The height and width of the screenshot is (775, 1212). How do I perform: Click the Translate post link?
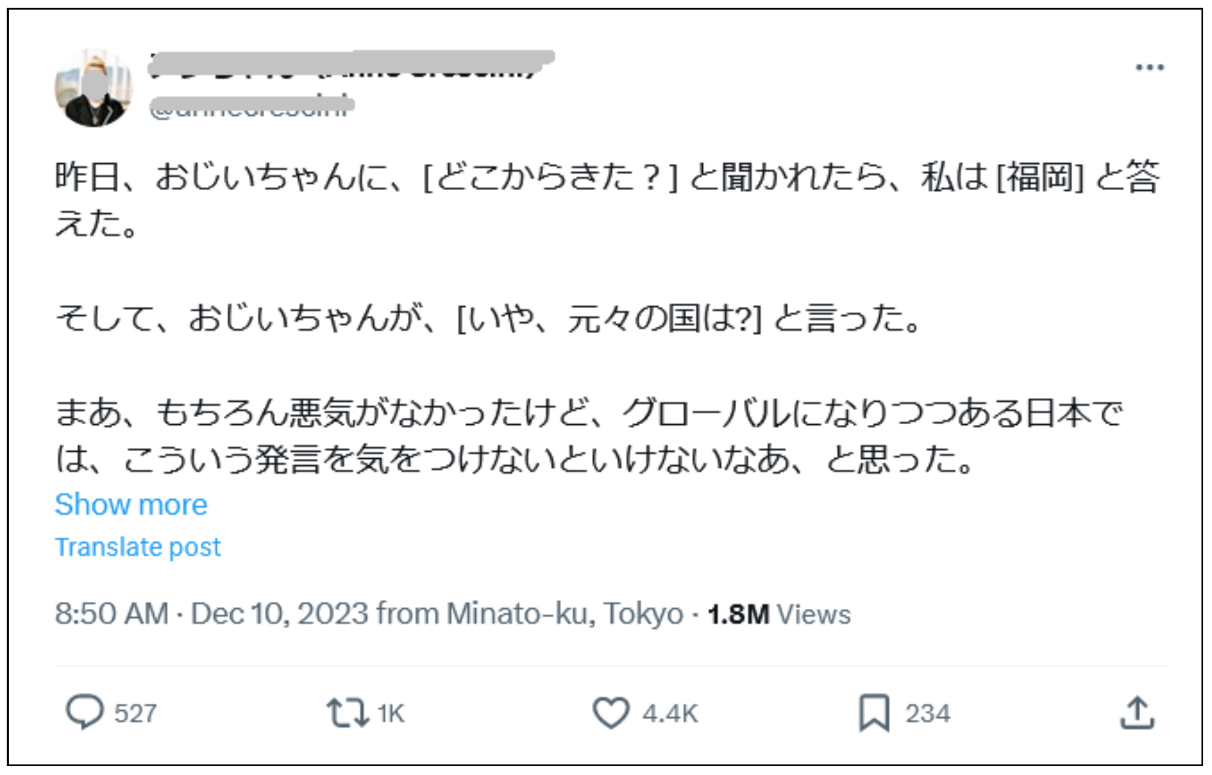[138, 547]
